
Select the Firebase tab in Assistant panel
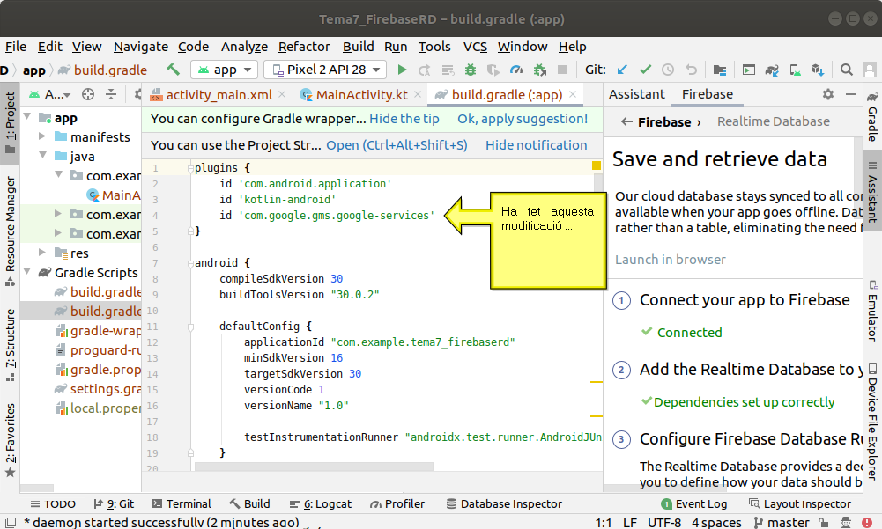pos(707,94)
